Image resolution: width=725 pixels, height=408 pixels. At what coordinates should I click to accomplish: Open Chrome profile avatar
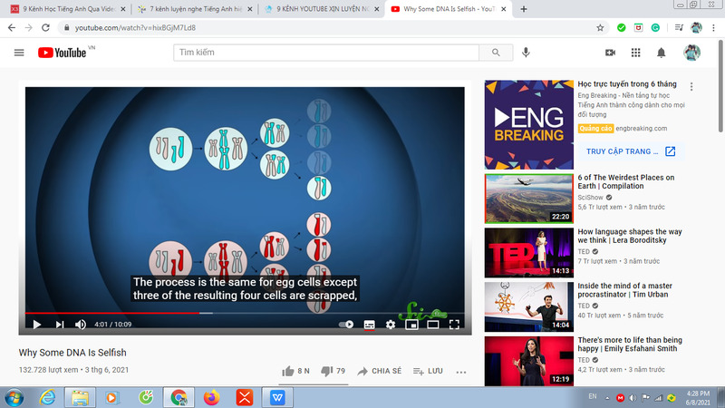tap(696, 28)
